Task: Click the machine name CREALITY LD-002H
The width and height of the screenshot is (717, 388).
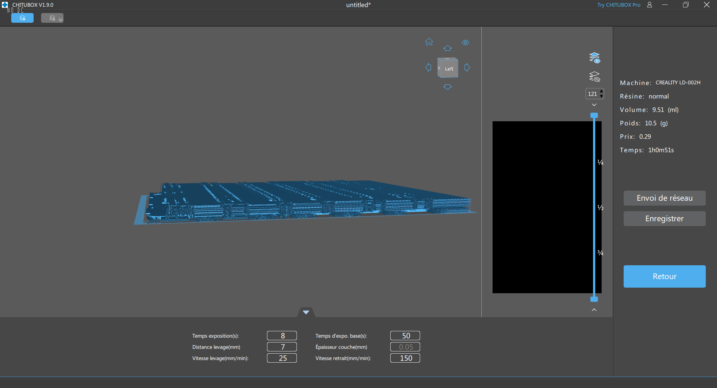Action: pos(678,82)
